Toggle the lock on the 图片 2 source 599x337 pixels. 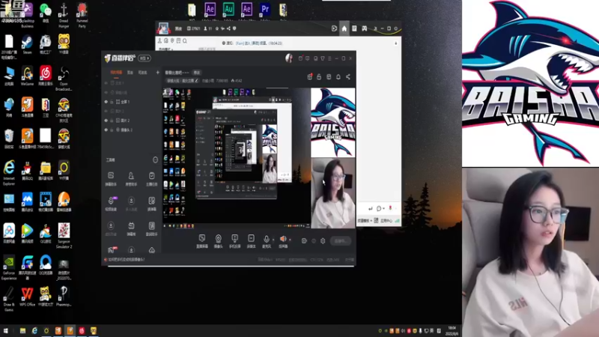coord(112,121)
